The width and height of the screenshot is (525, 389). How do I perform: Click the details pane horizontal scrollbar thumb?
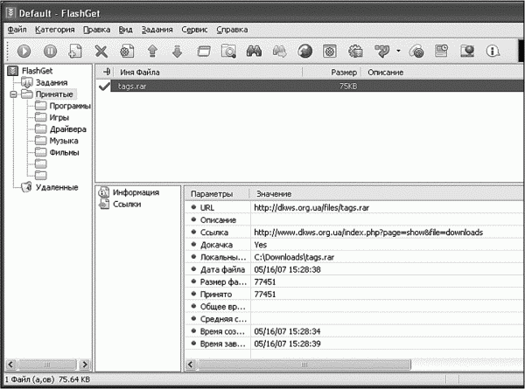(304, 365)
